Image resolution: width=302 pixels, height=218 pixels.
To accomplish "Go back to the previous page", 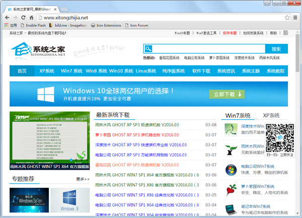I will pyautogui.click(x=7, y=18).
